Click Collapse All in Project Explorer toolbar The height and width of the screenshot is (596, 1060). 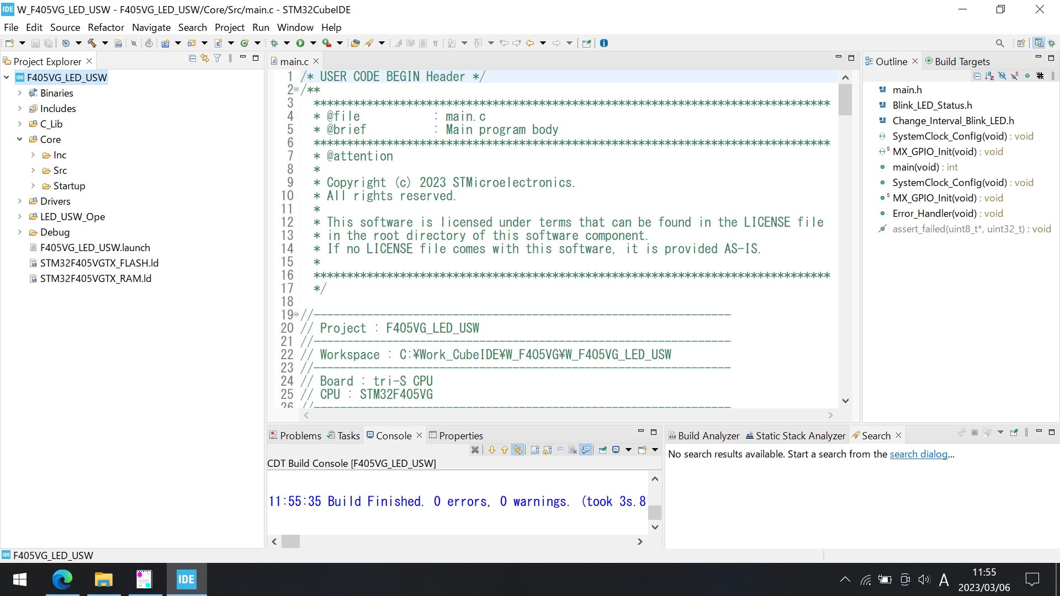(192, 58)
